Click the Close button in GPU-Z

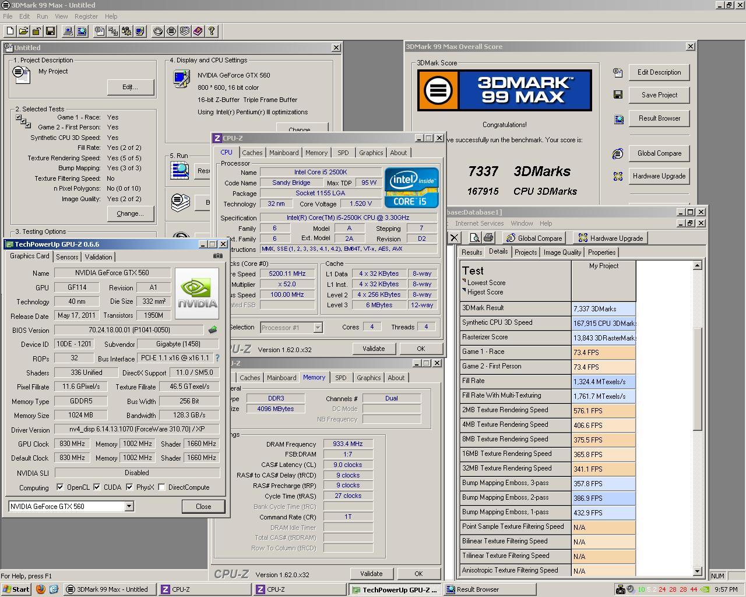click(203, 506)
